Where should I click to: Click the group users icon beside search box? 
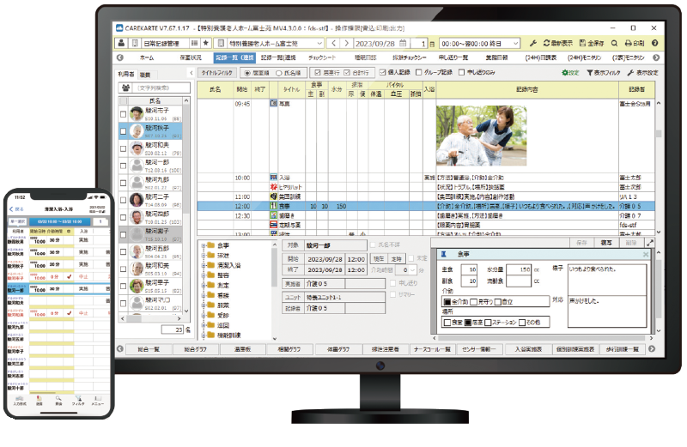[x=126, y=88]
